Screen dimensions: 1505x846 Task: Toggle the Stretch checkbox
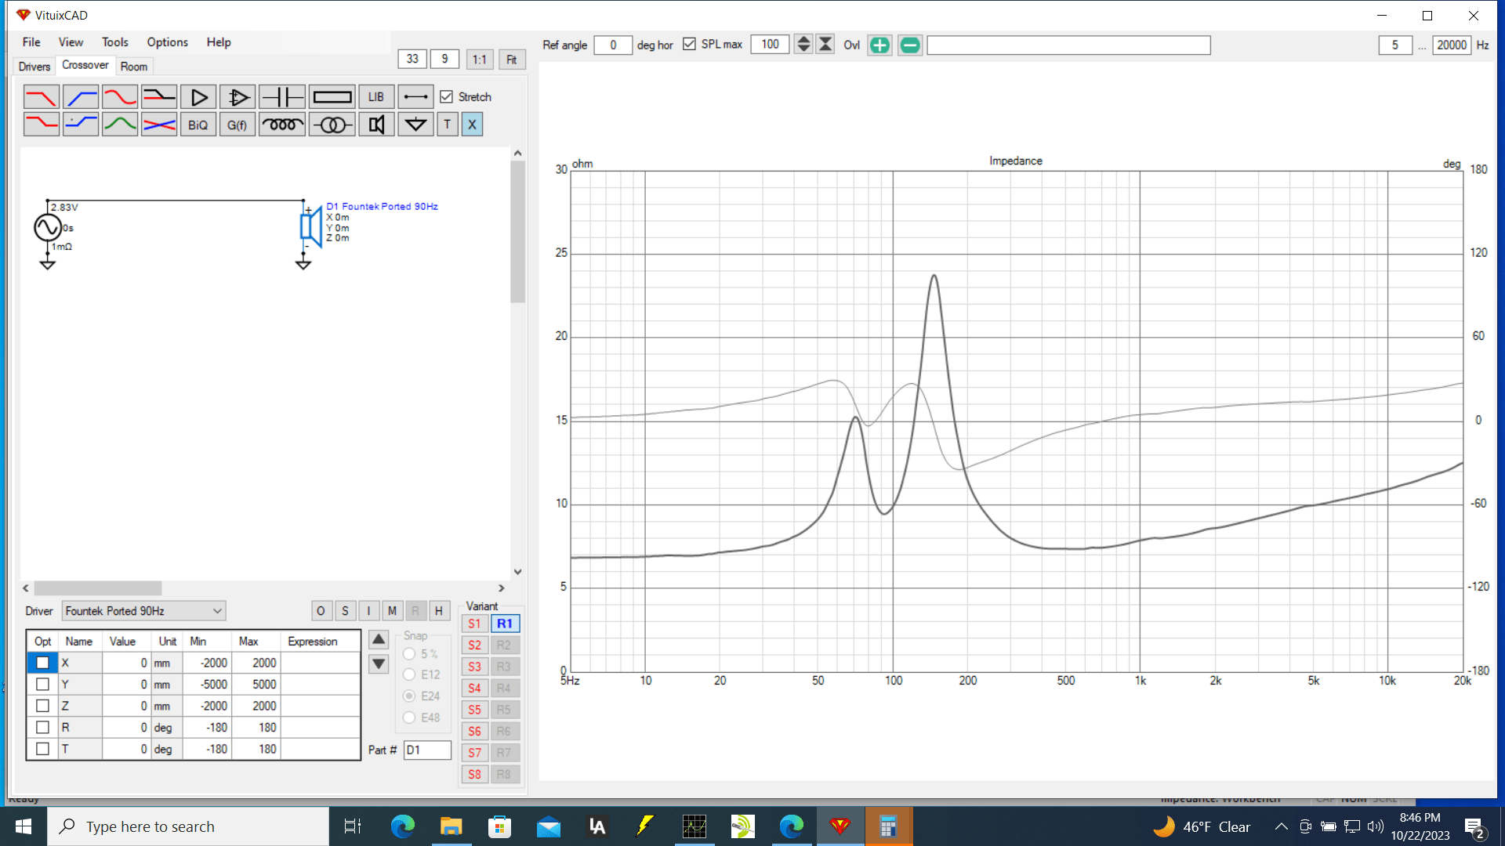click(x=447, y=97)
